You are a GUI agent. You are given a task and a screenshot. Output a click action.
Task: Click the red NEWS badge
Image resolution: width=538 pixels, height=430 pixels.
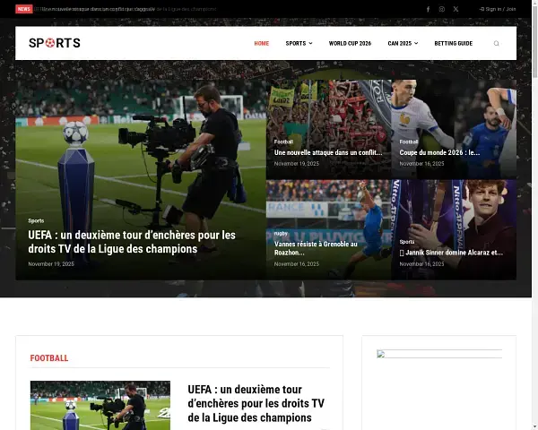point(23,9)
